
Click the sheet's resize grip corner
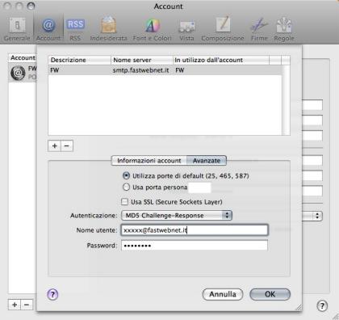pos(299,307)
